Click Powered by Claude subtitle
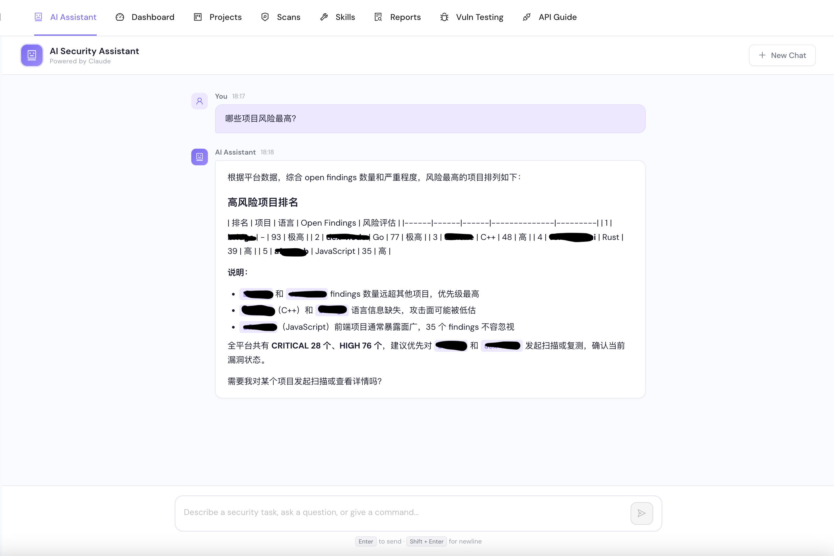The width and height of the screenshot is (834, 556). tap(80, 61)
